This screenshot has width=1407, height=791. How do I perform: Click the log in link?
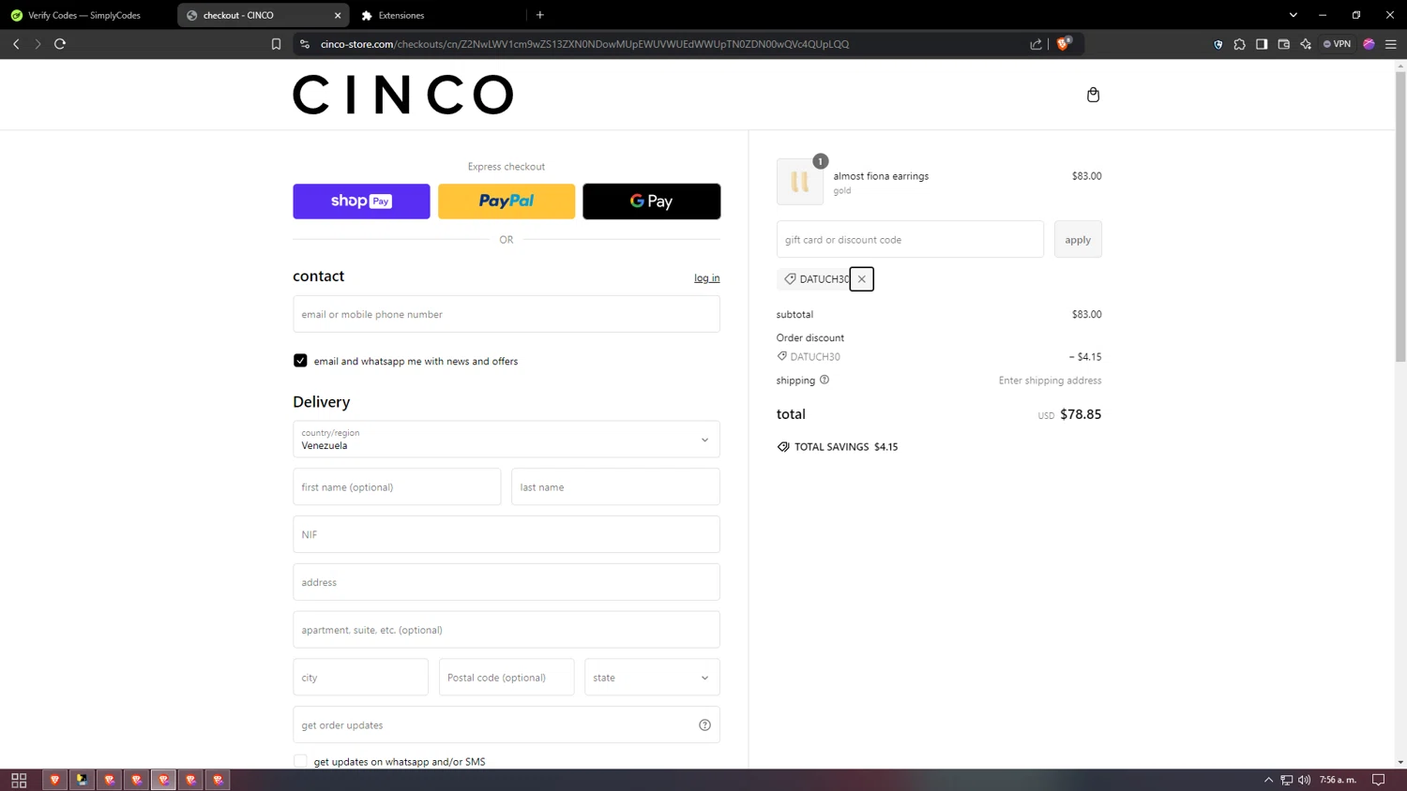pos(707,278)
